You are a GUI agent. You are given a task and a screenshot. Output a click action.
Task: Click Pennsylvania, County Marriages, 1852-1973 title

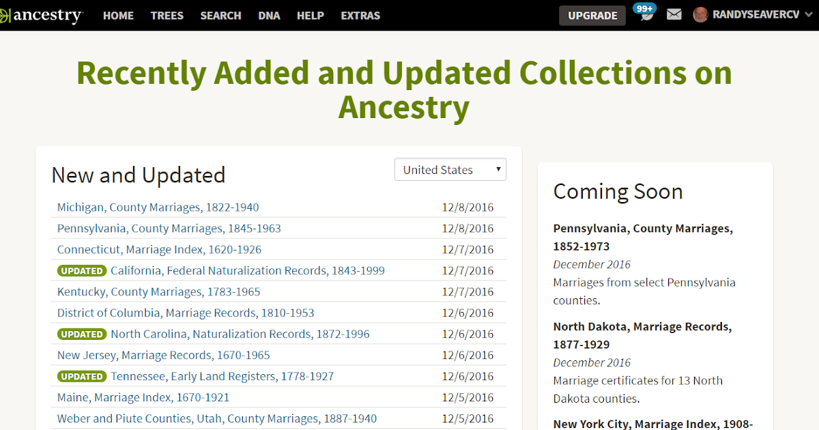[x=643, y=238]
